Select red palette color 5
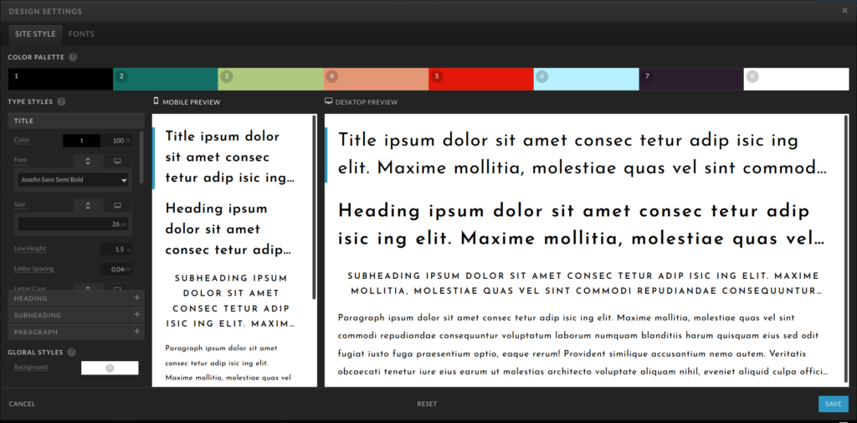 pyautogui.click(x=481, y=80)
